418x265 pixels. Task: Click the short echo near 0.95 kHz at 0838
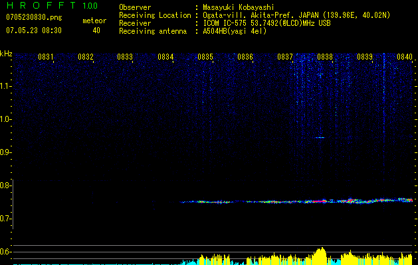point(320,137)
